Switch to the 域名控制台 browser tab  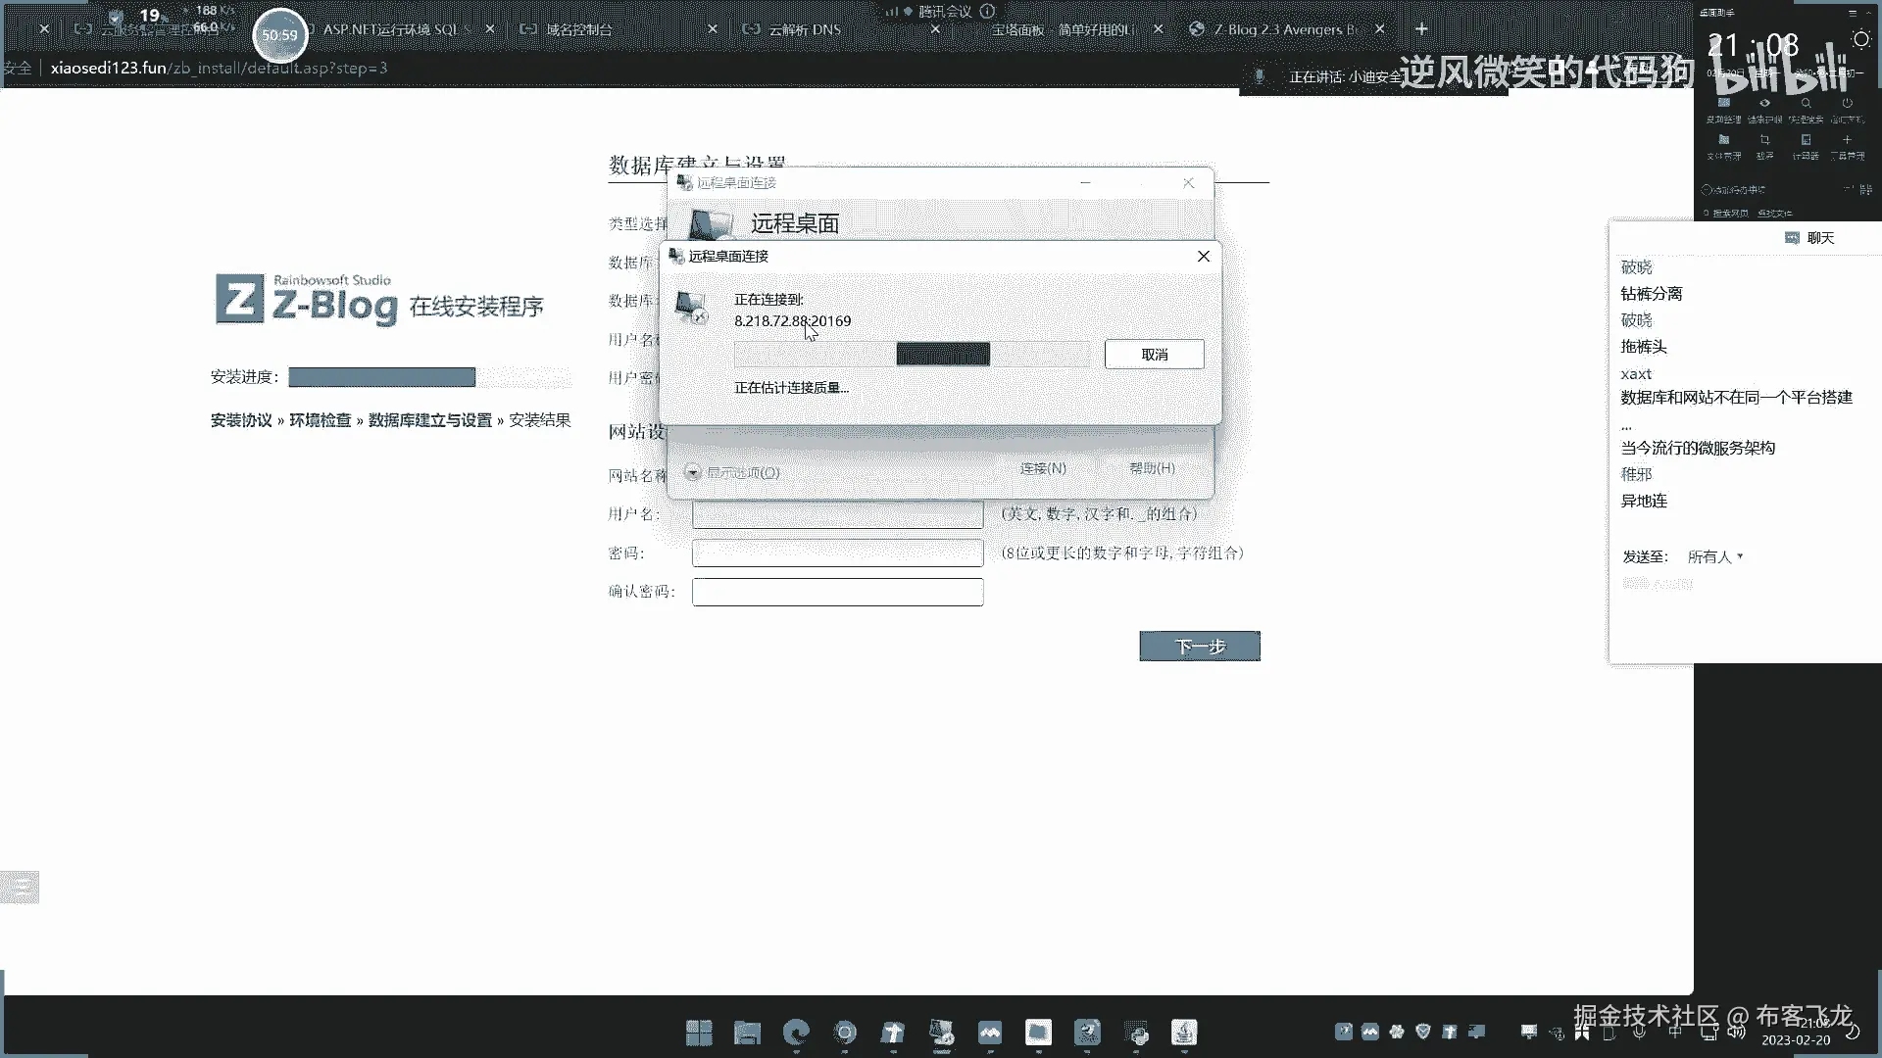click(578, 29)
